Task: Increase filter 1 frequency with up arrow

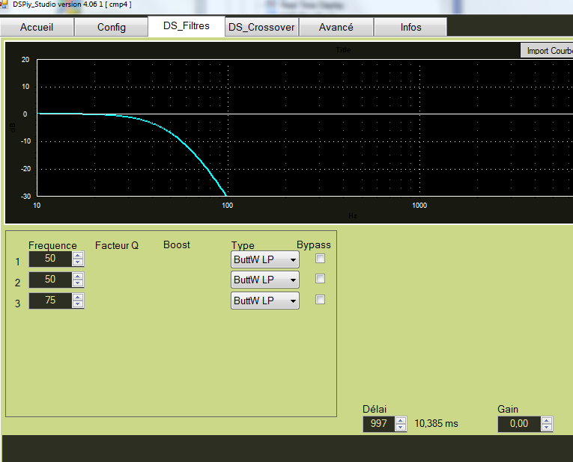Action: click(x=78, y=256)
